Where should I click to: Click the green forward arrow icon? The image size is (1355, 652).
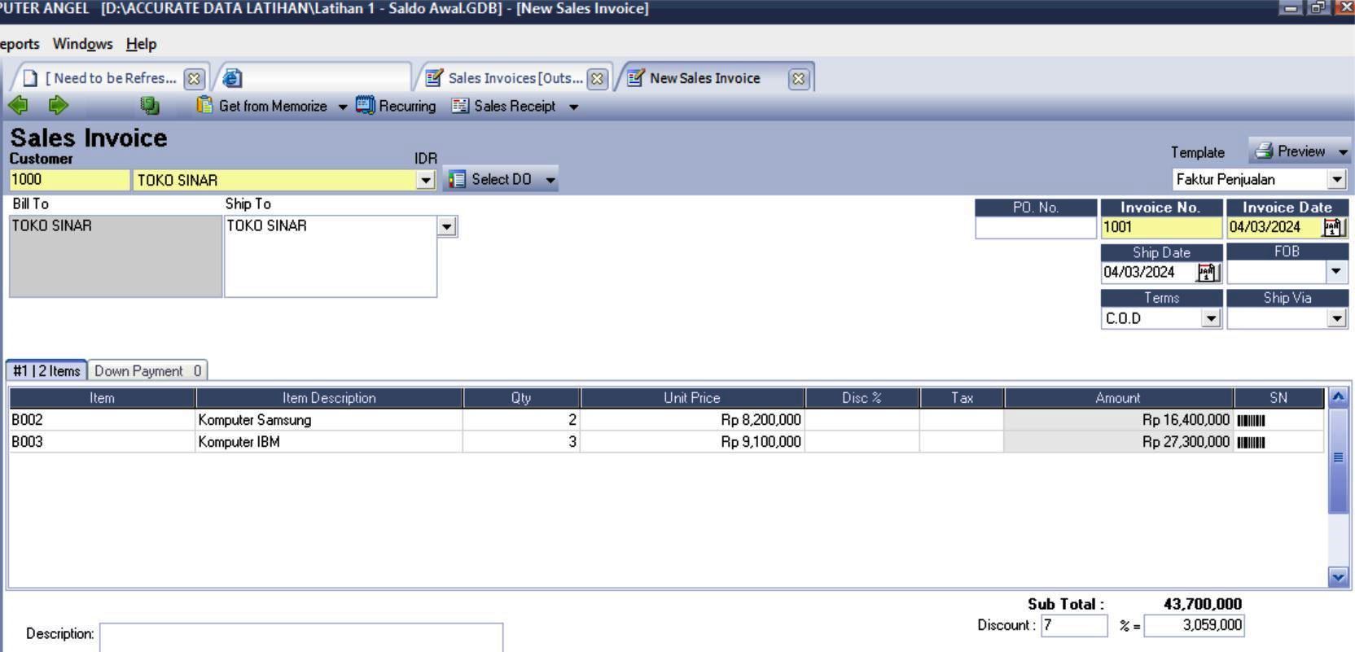tap(58, 105)
